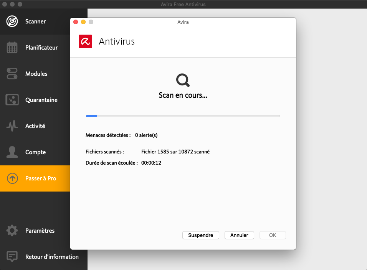The width and height of the screenshot is (367, 270).
Task: Click the Planificateur calendar icon
Action: tap(12, 47)
